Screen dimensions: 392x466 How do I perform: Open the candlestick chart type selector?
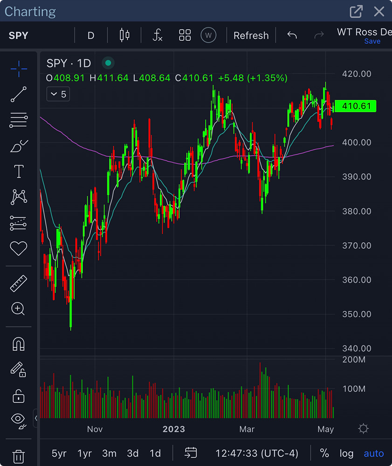[124, 35]
